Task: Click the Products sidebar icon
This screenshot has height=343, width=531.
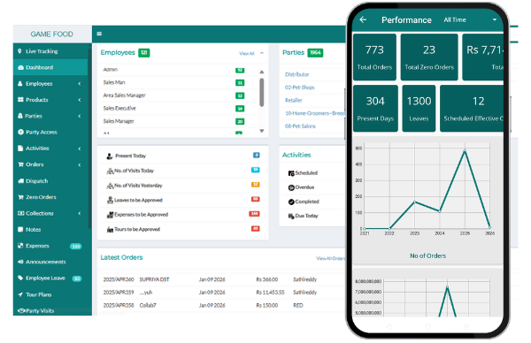Action: (x=20, y=99)
